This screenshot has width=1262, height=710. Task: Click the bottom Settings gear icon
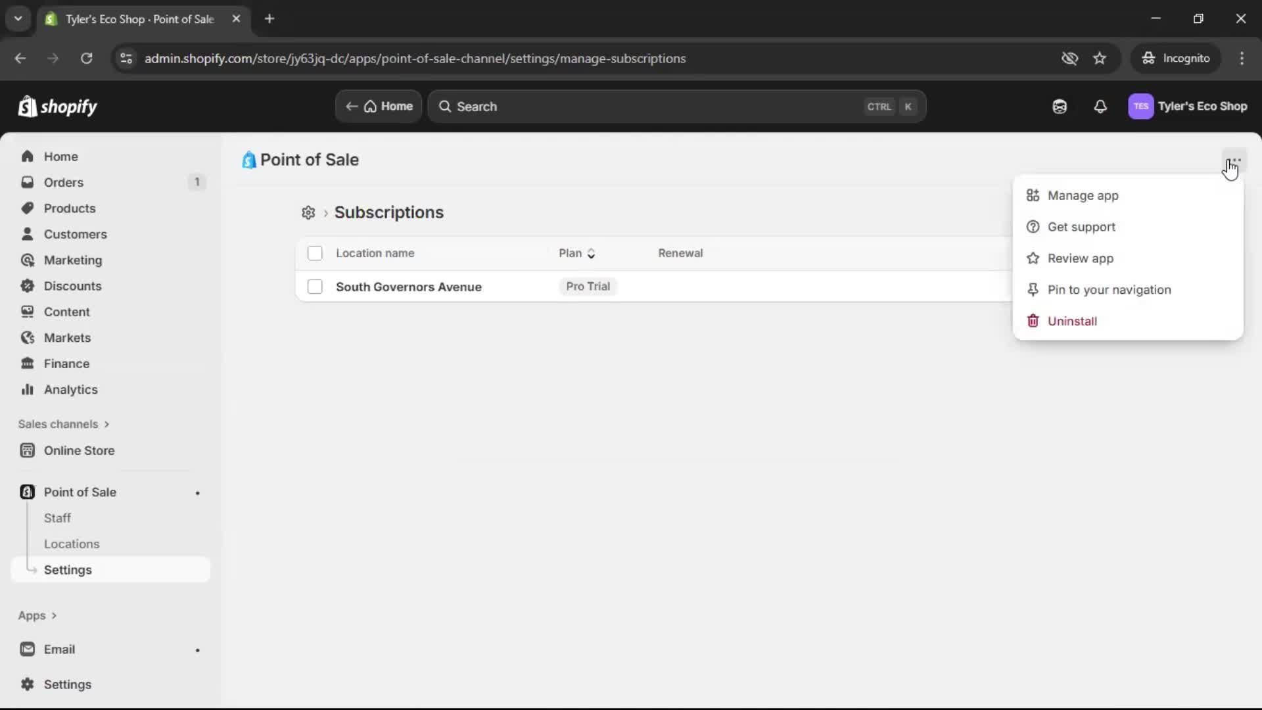point(27,684)
